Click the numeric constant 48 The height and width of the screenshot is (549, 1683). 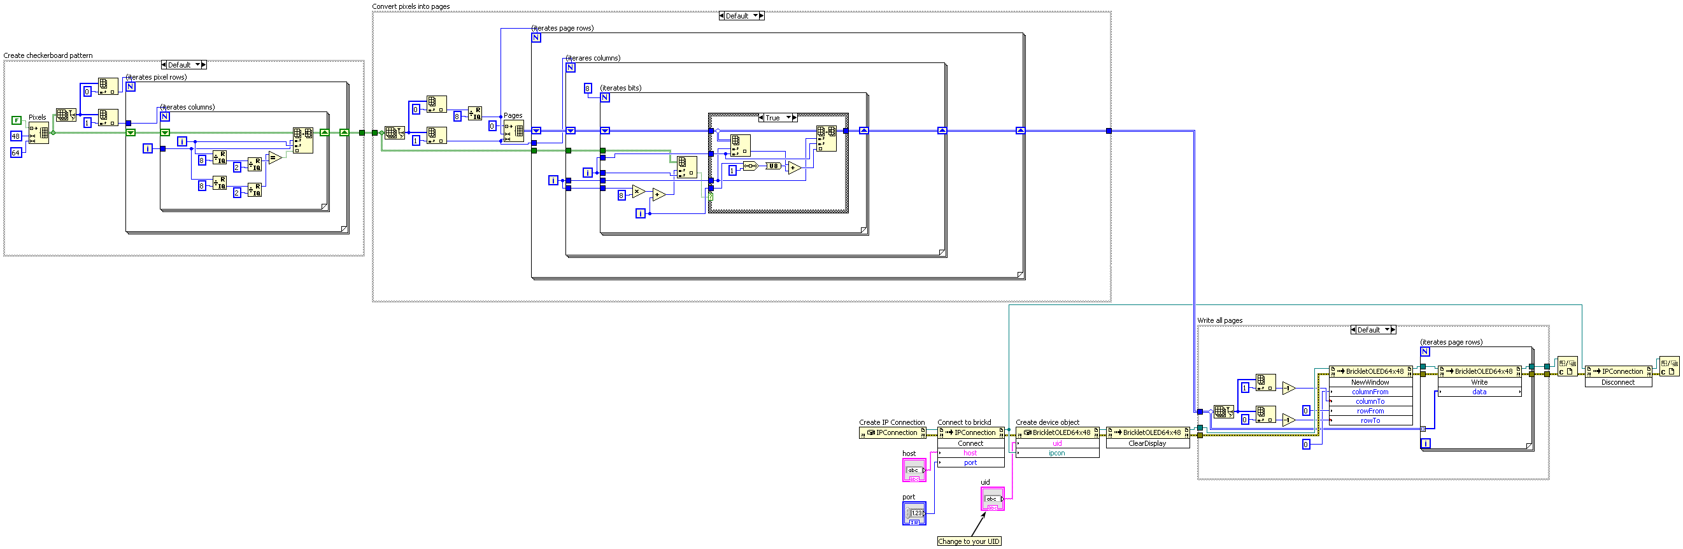(16, 136)
